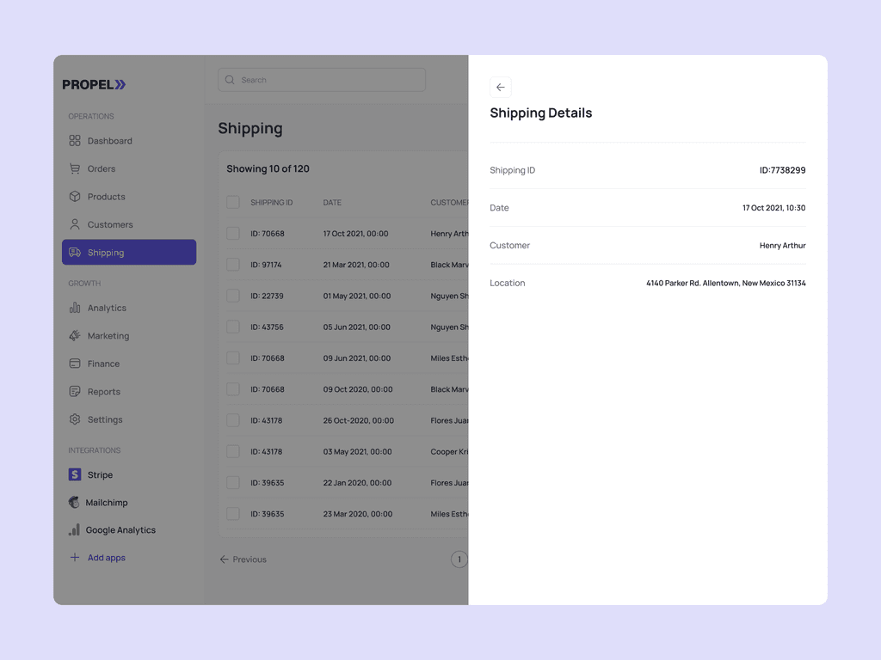Click the Google Analytics logo icon
This screenshot has width=881, height=660.
pyautogui.click(x=74, y=529)
